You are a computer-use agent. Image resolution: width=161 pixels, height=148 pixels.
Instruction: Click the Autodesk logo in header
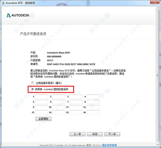[x=18, y=15]
